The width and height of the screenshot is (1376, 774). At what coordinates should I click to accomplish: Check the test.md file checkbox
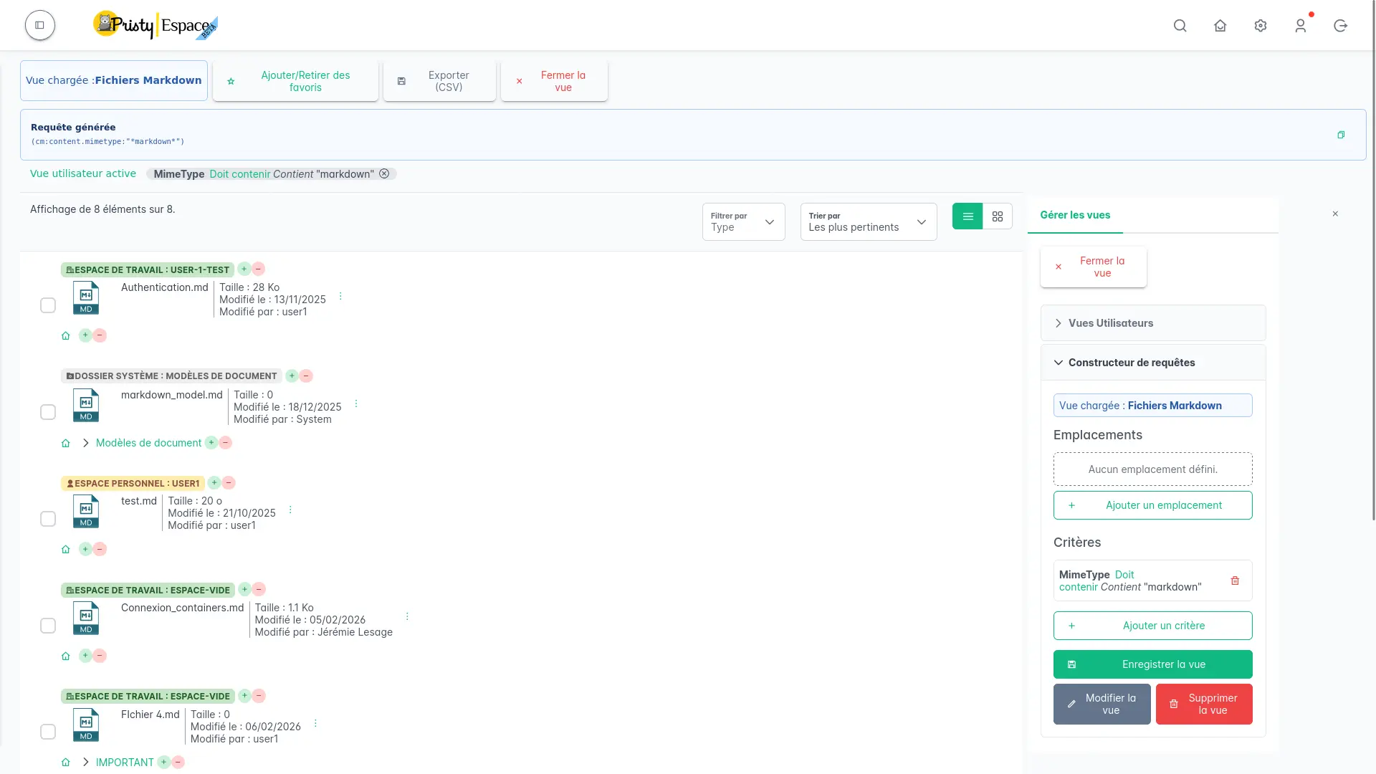click(x=48, y=519)
